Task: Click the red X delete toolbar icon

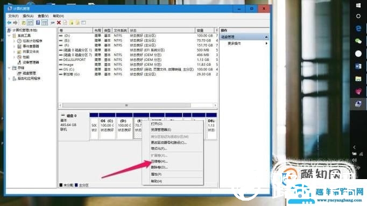Action: coord(59,23)
